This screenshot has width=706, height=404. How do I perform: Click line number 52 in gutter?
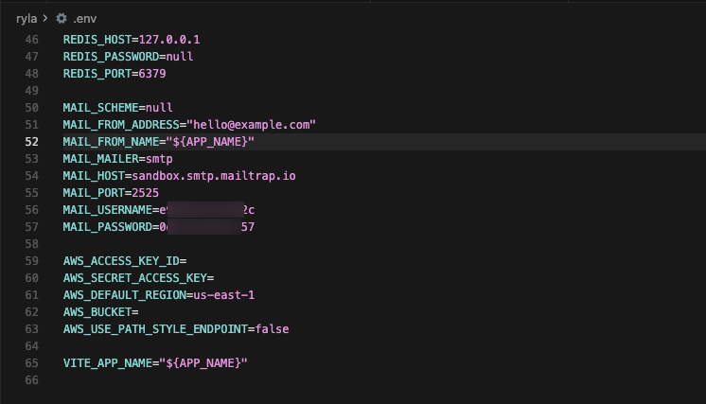pos(31,142)
